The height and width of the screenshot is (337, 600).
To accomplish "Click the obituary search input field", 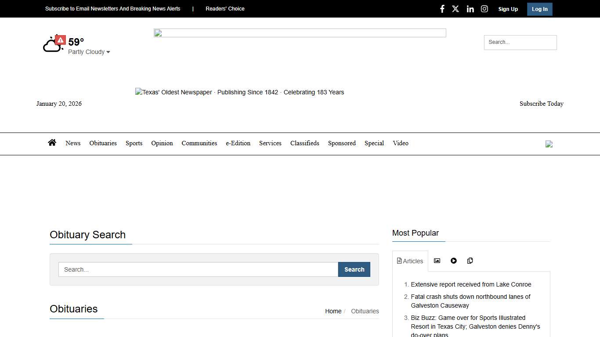I will point(198,269).
